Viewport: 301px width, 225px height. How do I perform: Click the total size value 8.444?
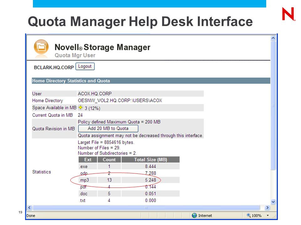[x=150, y=167]
